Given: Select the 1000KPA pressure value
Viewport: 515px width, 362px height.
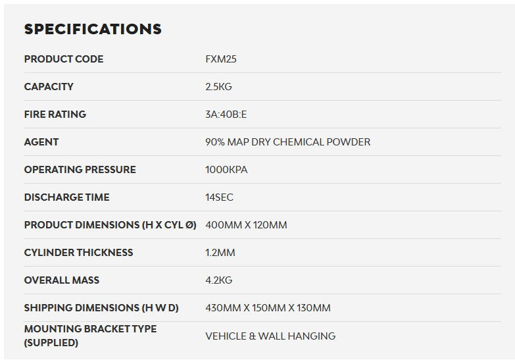Looking at the screenshot, I should coord(226,170).
